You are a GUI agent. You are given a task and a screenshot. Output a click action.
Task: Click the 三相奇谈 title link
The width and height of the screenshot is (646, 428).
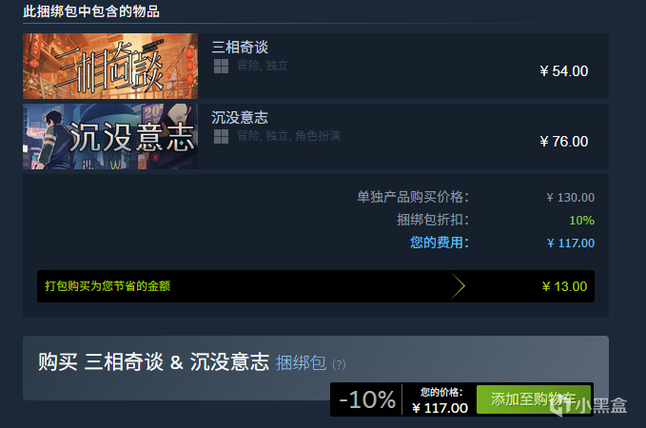240,47
